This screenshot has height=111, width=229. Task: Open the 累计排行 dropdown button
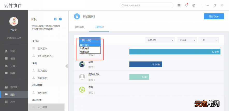point(90,40)
